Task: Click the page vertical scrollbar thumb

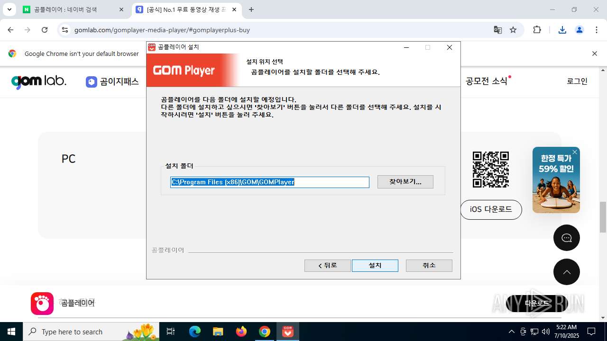Action: click(603, 217)
